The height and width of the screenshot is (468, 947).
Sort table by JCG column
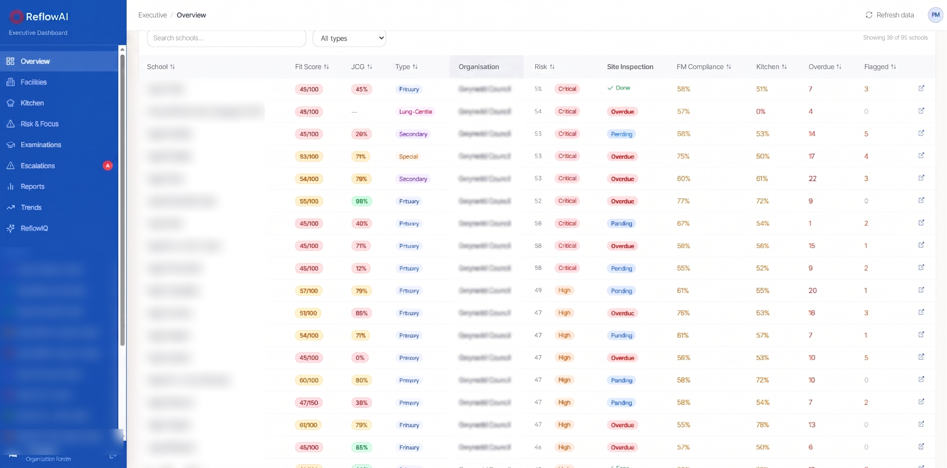tap(362, 67)
